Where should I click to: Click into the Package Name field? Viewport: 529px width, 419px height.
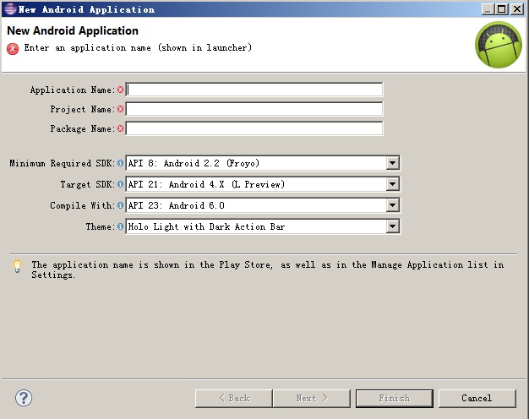click(254, 128)
